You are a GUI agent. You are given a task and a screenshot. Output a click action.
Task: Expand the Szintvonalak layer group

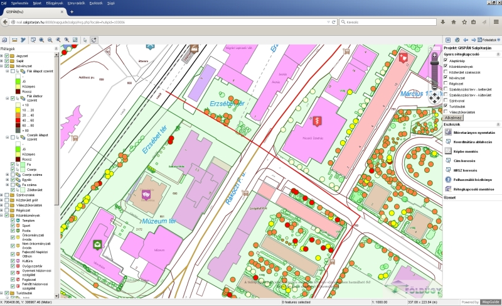tap(2, 195)
